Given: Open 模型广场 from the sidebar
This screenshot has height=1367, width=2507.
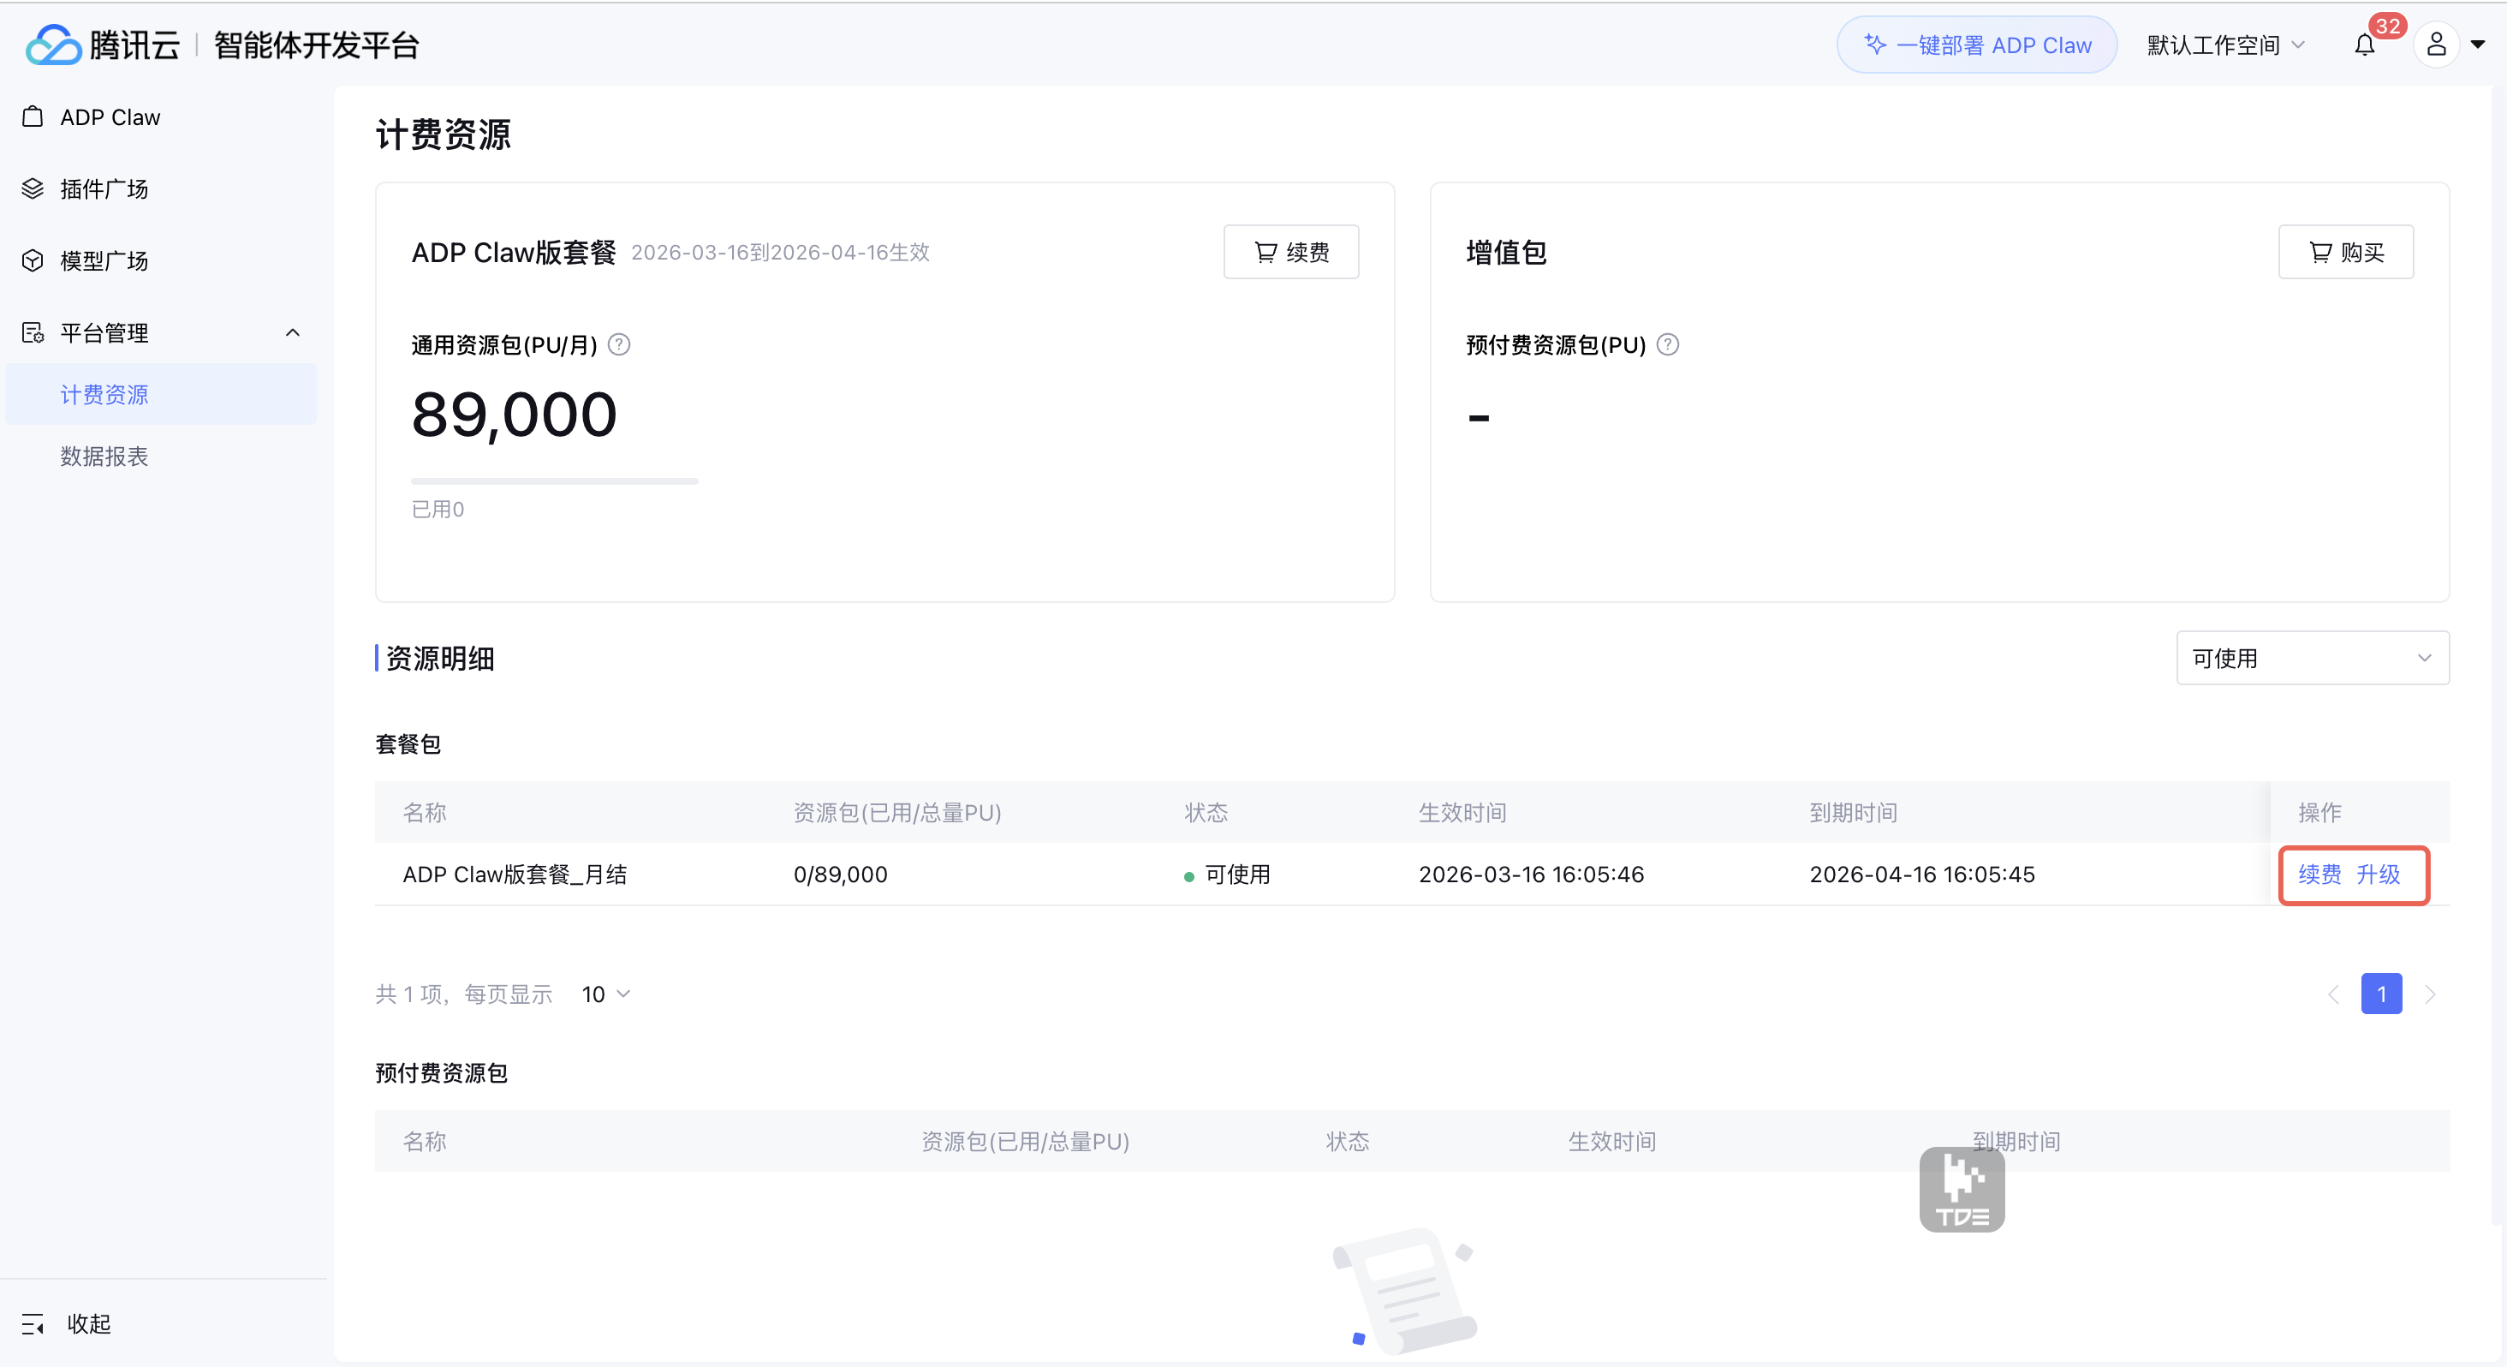Looking at the screenshot, I should (x=104, y=261).
